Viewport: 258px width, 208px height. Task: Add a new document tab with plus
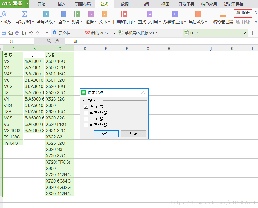tap(252, 33)
